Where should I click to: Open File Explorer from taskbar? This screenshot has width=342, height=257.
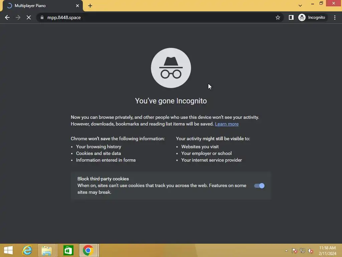(x=47, y=250)
